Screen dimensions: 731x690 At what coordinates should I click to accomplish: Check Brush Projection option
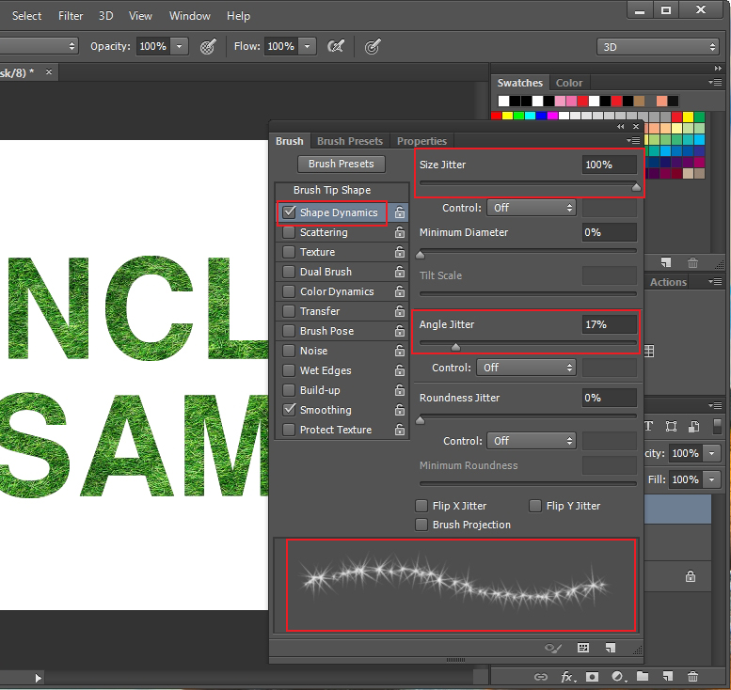click(421, 525)
